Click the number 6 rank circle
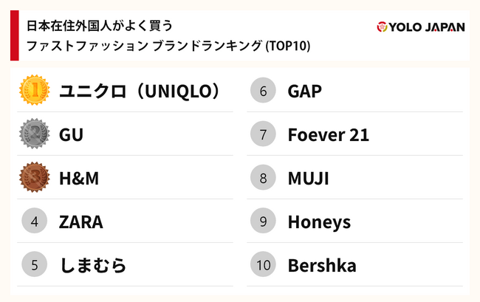The image size is (480, 302). [x=263, y=91]
